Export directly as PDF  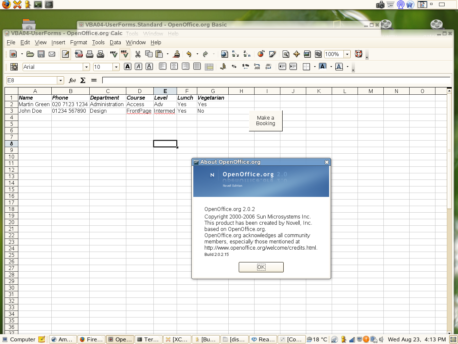pyautogui.click(x=79, y=54)
